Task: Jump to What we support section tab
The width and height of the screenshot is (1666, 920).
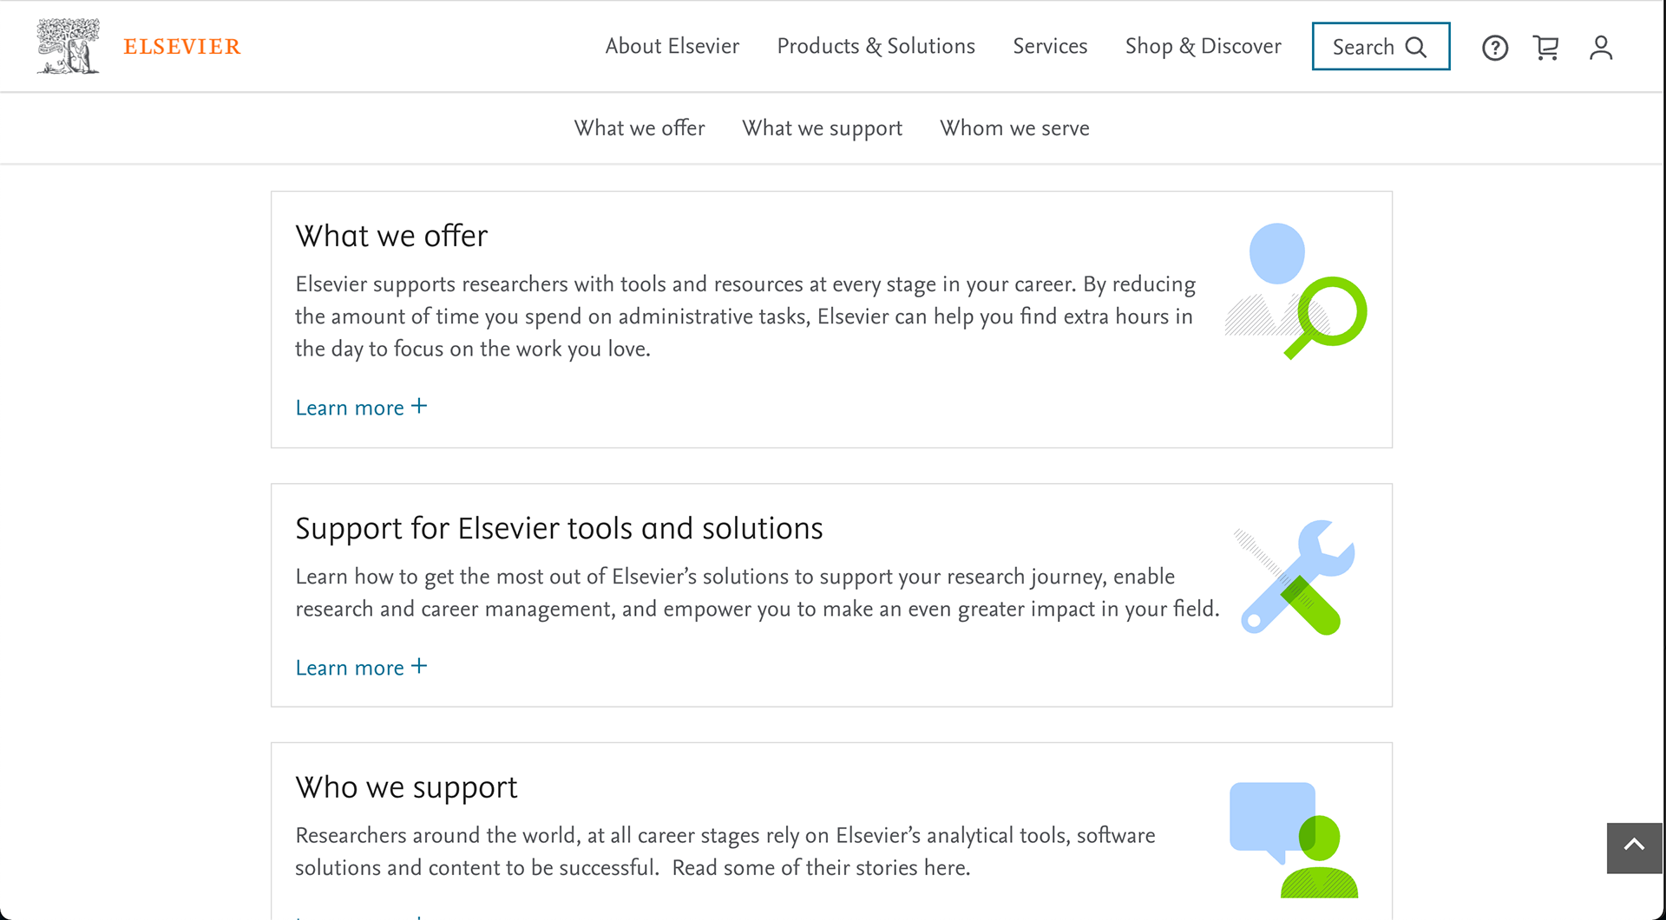Action: point(822,128)
